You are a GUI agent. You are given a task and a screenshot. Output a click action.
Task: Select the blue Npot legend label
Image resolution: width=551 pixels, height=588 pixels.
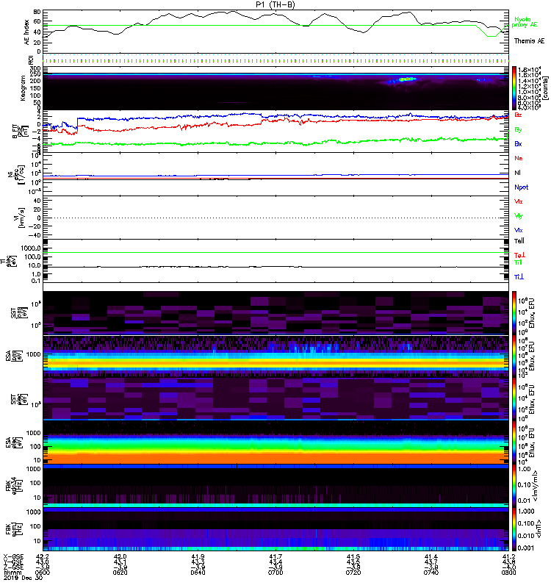click(521, 187)
